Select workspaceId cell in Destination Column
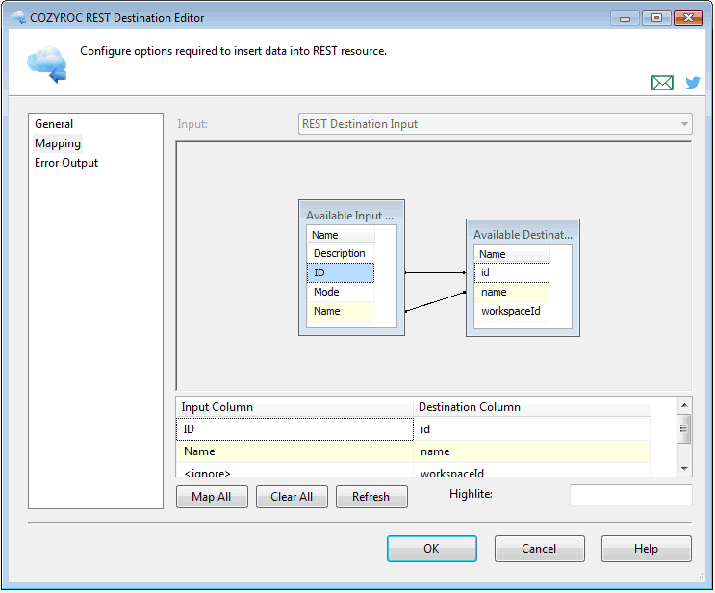The width and height of the screenshot is (715, 593). pos(532,471)
